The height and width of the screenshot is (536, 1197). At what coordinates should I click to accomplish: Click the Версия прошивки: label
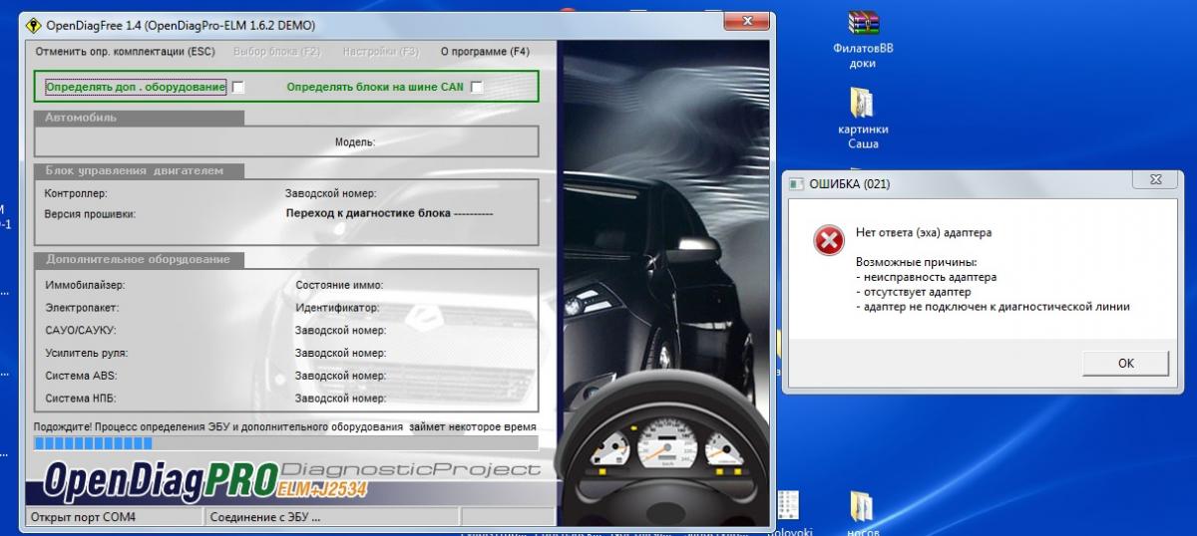click(x=90, y=213)
